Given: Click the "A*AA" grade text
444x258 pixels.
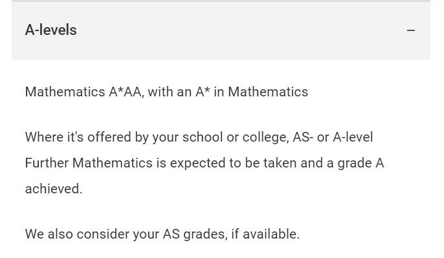Looking at the screenshot, I should [x=126, y=92].
